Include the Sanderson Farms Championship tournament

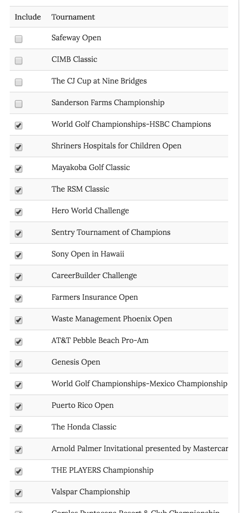point(19,104)
